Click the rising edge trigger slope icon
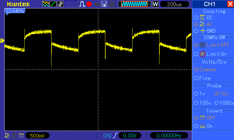 click(x=116, y=136)
